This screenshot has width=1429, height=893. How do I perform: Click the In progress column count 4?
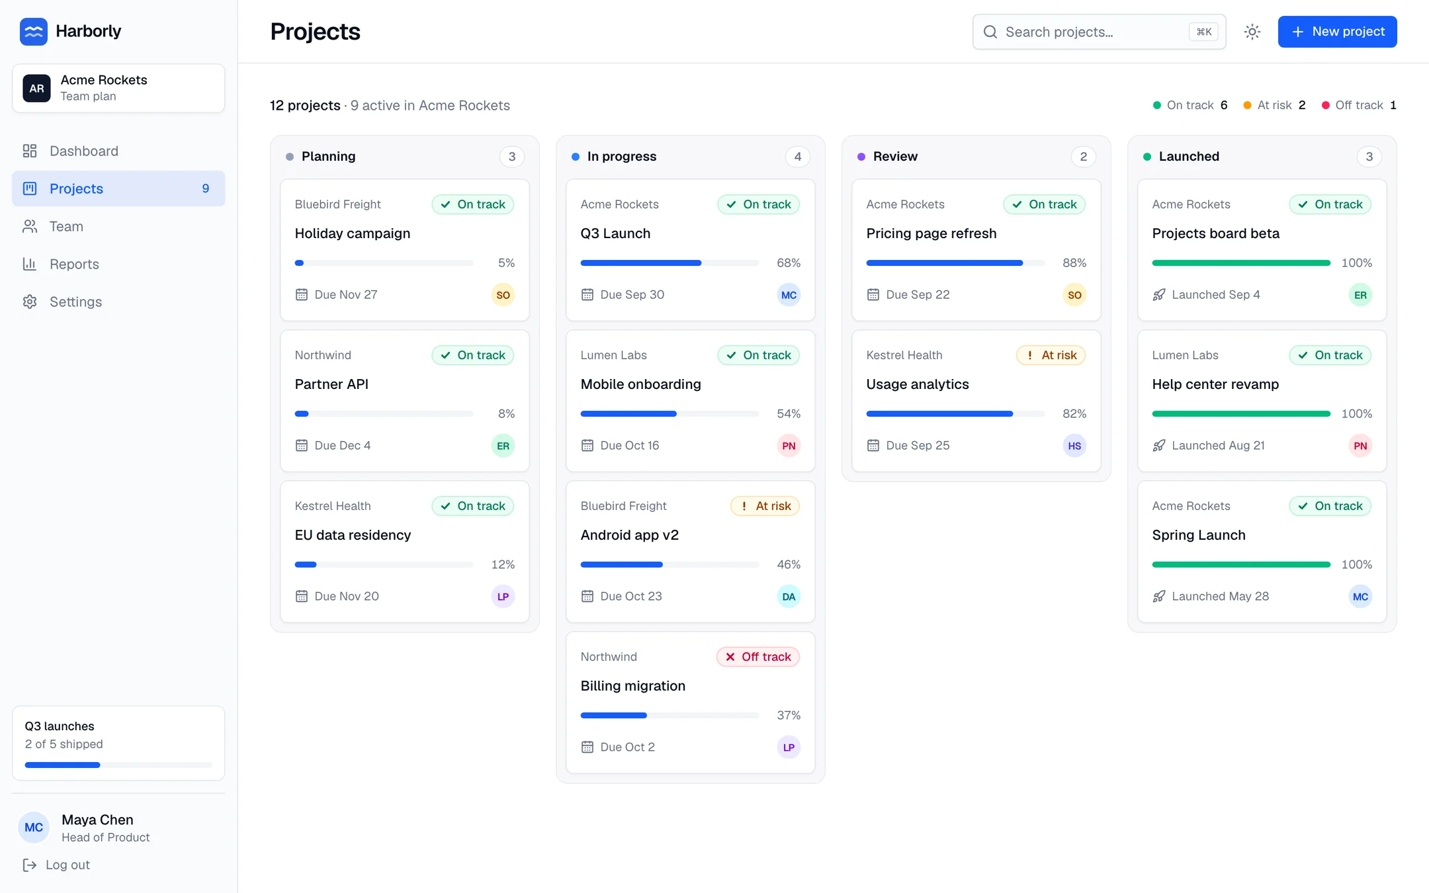point(798,157)
